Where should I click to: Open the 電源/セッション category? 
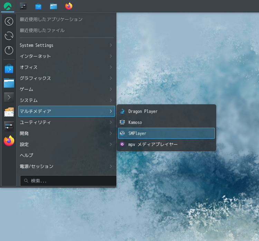click(x=66, y=166)
